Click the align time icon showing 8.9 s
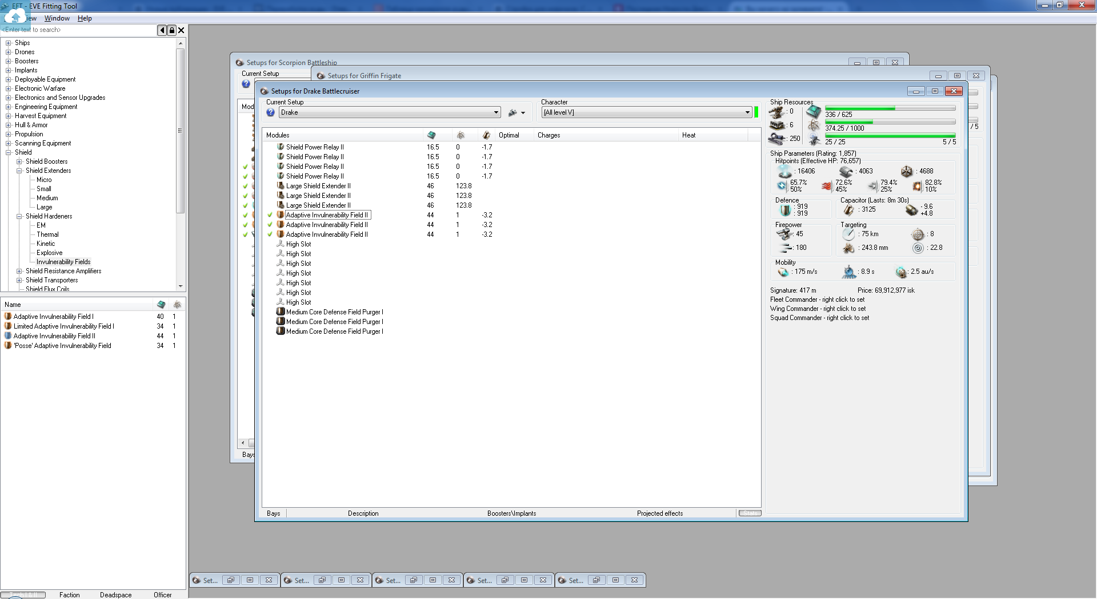Viewport: 1097px width, 599px height. [x=850, y=272]
